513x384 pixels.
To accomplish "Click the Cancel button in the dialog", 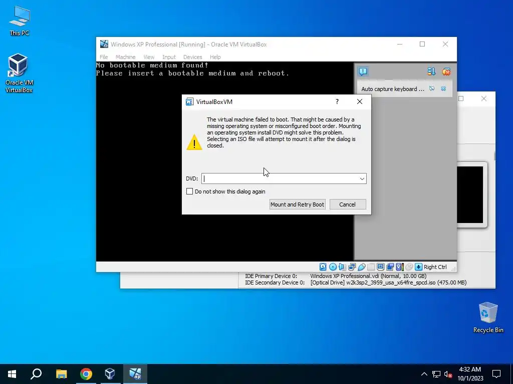I will tap(348, 204).
